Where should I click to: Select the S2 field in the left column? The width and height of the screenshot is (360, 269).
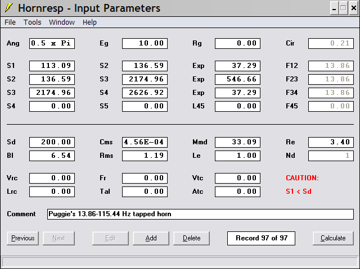(x=52, y=79)
